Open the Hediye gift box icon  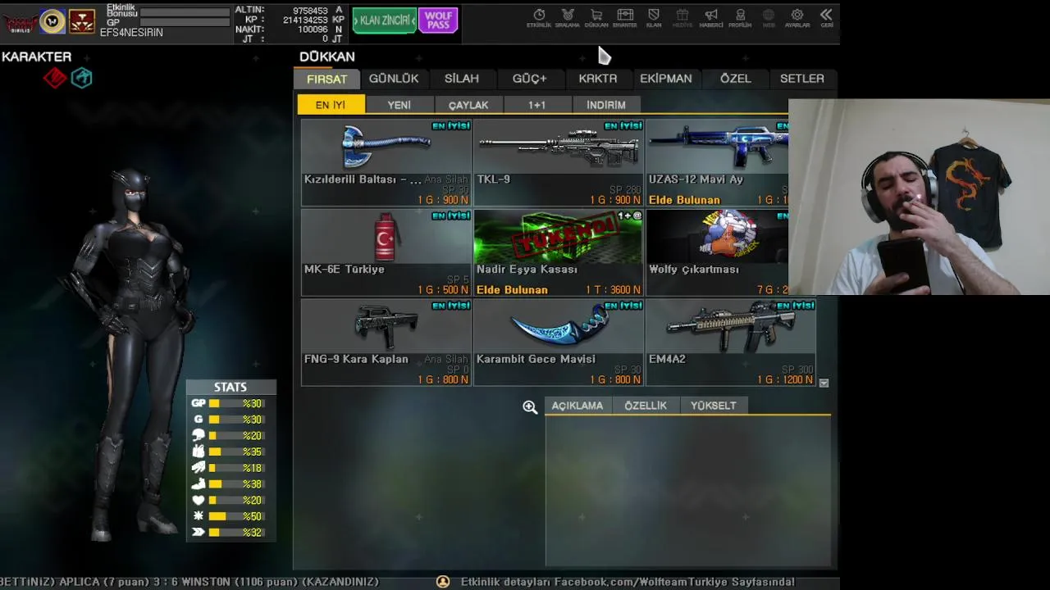[682, 18]
